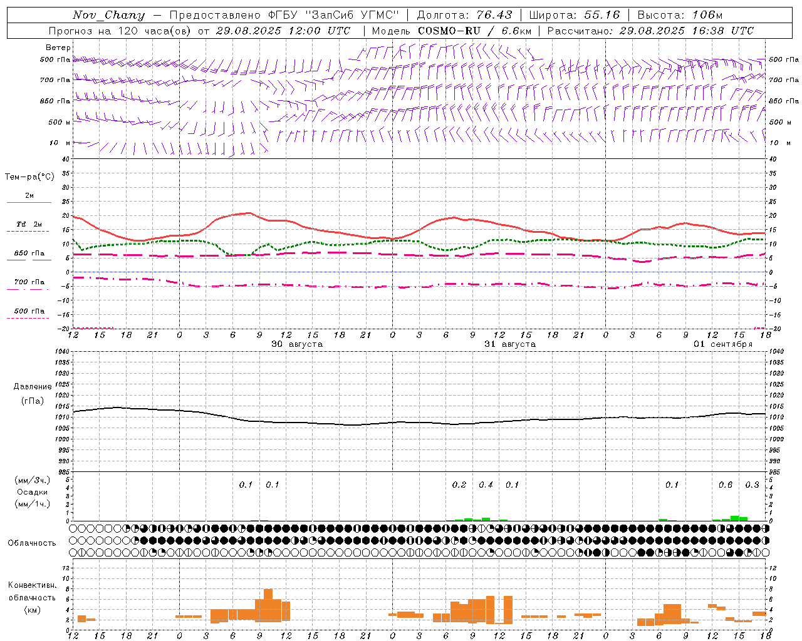The image size is (802, 641).
Task: Click the 0.4 precipitation amount value
Action: click(x=486, y=485)
